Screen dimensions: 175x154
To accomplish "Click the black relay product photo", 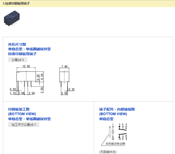I will (11, 19).
